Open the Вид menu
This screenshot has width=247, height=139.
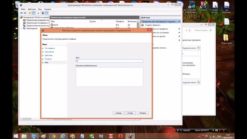pos(40,9)
